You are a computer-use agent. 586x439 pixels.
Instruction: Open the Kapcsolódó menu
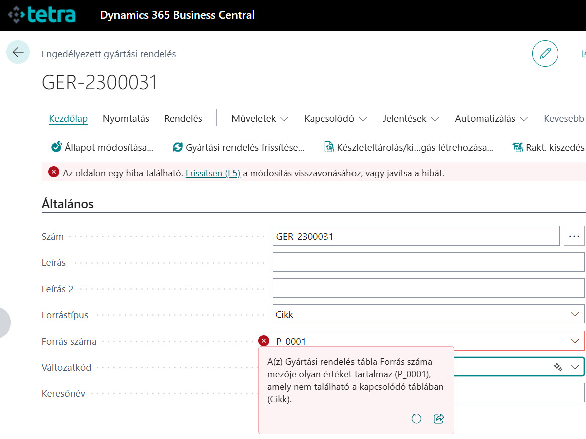335,119
